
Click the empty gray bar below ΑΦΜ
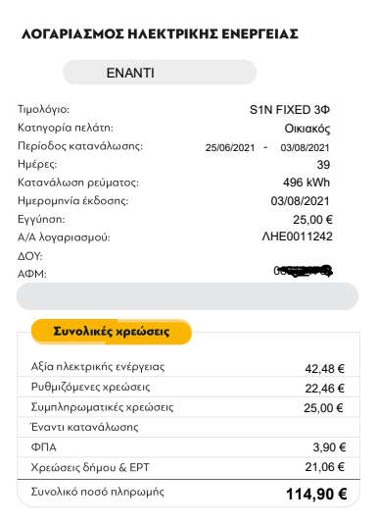(187, 296)
